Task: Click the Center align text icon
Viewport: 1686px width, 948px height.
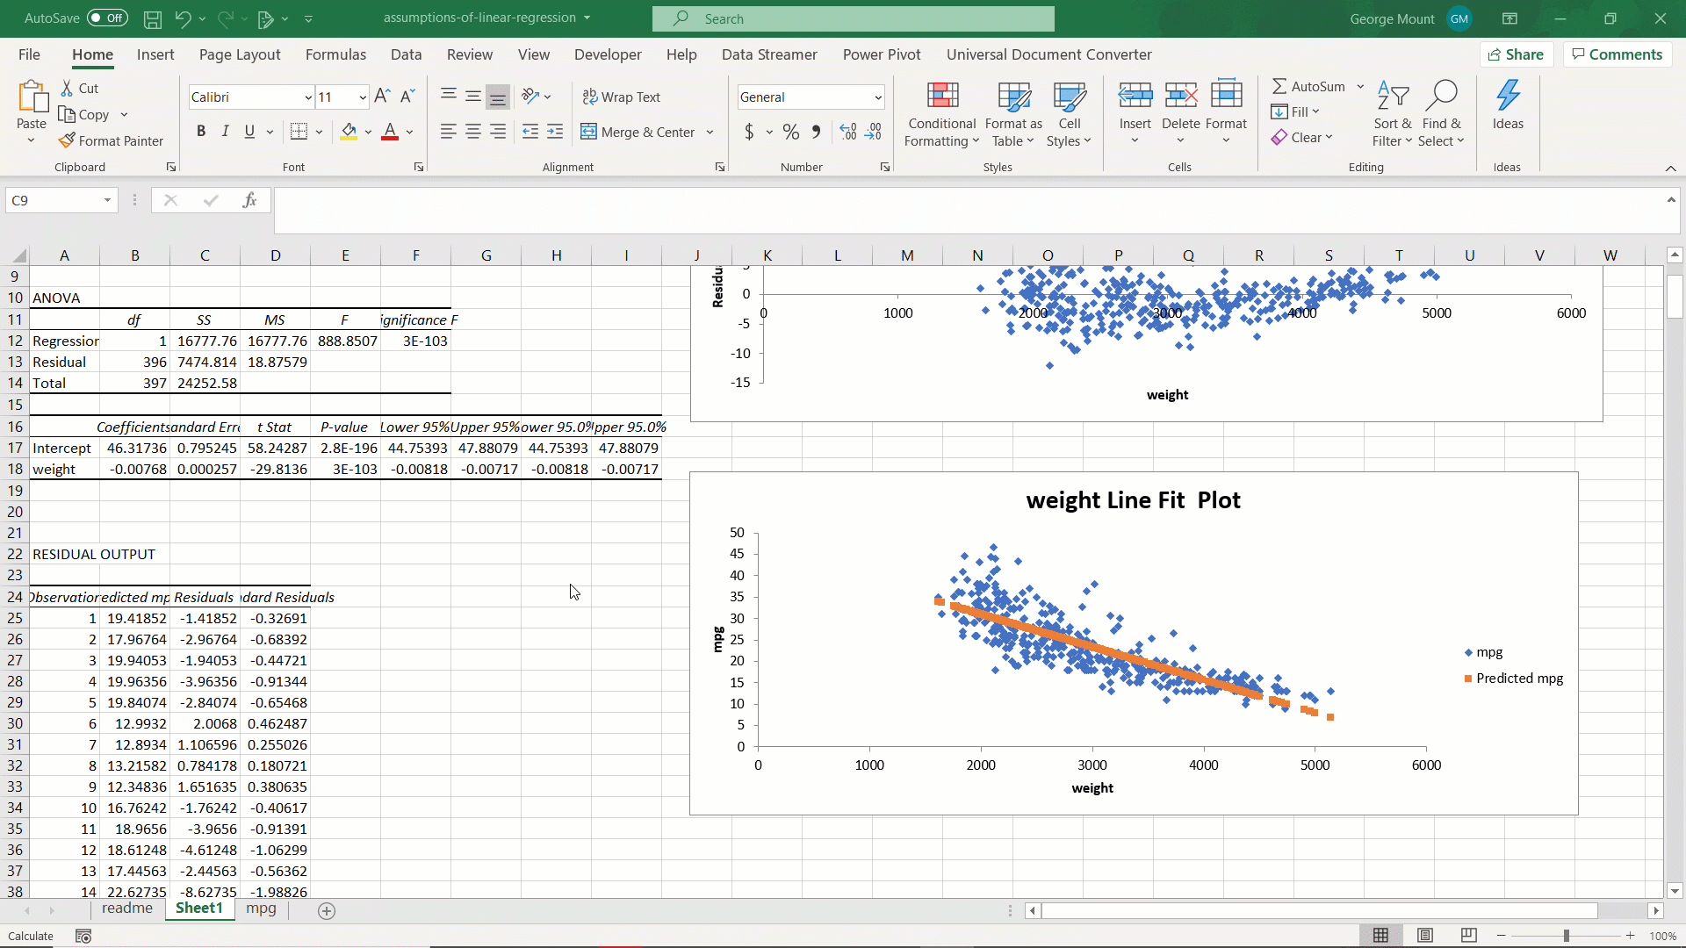Action: coord(472,132)
